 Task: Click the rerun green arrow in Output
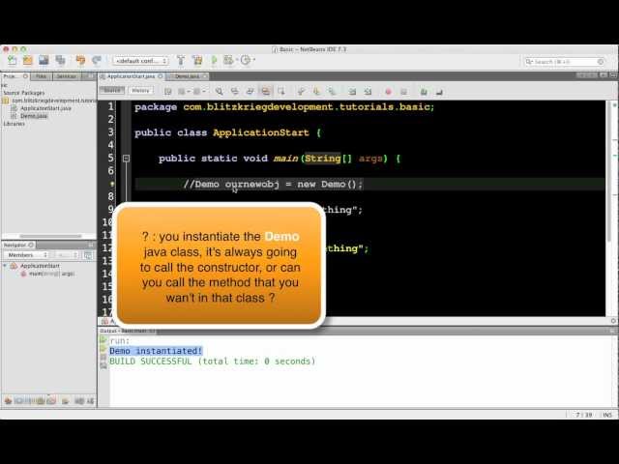click(103, 340)
